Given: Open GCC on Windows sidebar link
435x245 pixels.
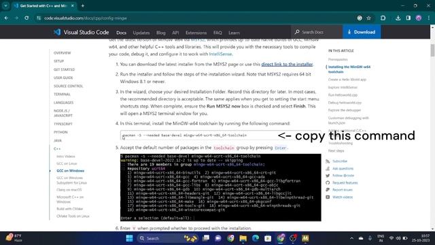Looking at the screenshot, I should (x=70, y=171).
